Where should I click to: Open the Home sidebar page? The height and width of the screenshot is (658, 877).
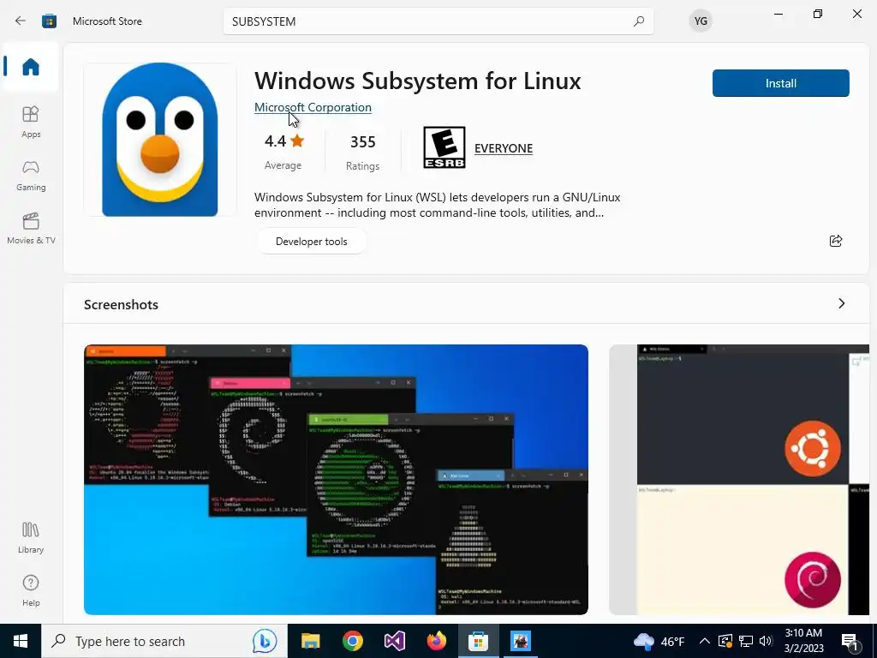[31, 67]
